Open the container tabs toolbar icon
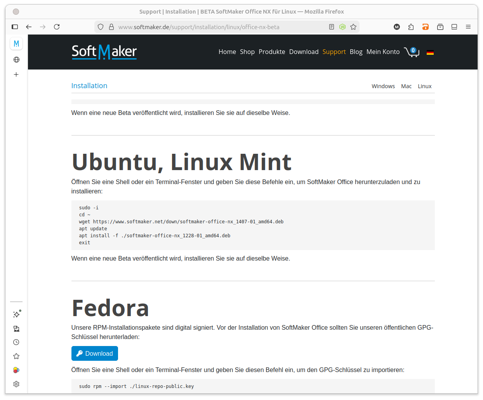 (440, 27)
